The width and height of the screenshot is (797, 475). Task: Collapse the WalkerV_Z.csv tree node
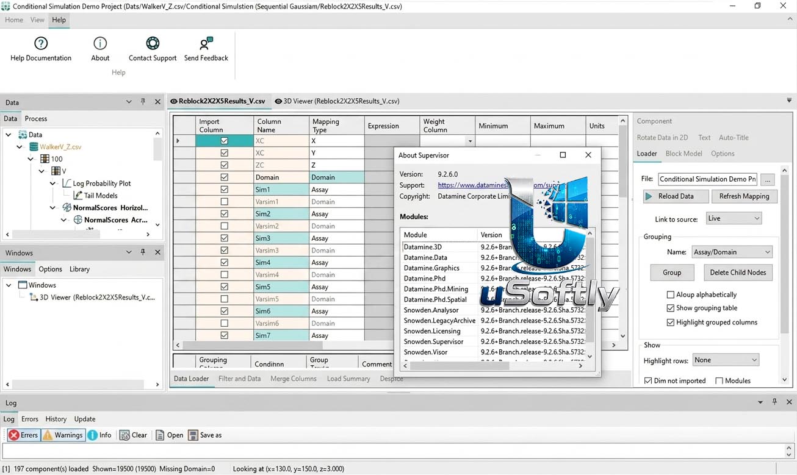pyautogui.click(x=20, y=147)
